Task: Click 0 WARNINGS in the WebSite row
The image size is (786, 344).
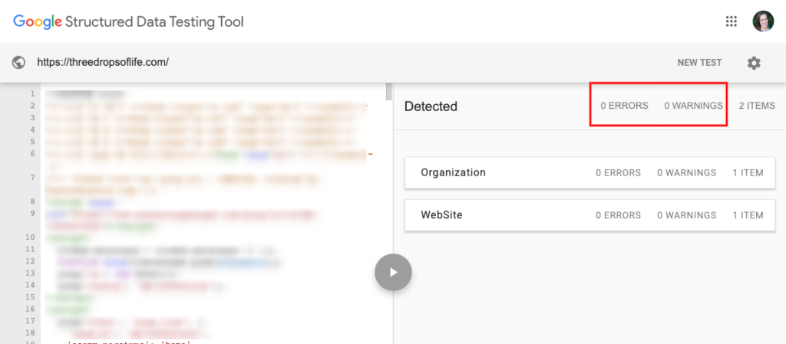Action: coord(687,215)
